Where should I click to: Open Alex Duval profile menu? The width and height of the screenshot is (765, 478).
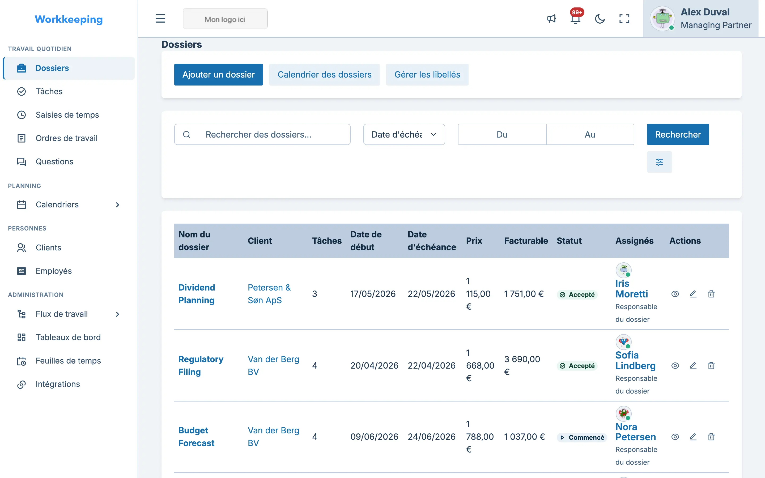[700, 19]
